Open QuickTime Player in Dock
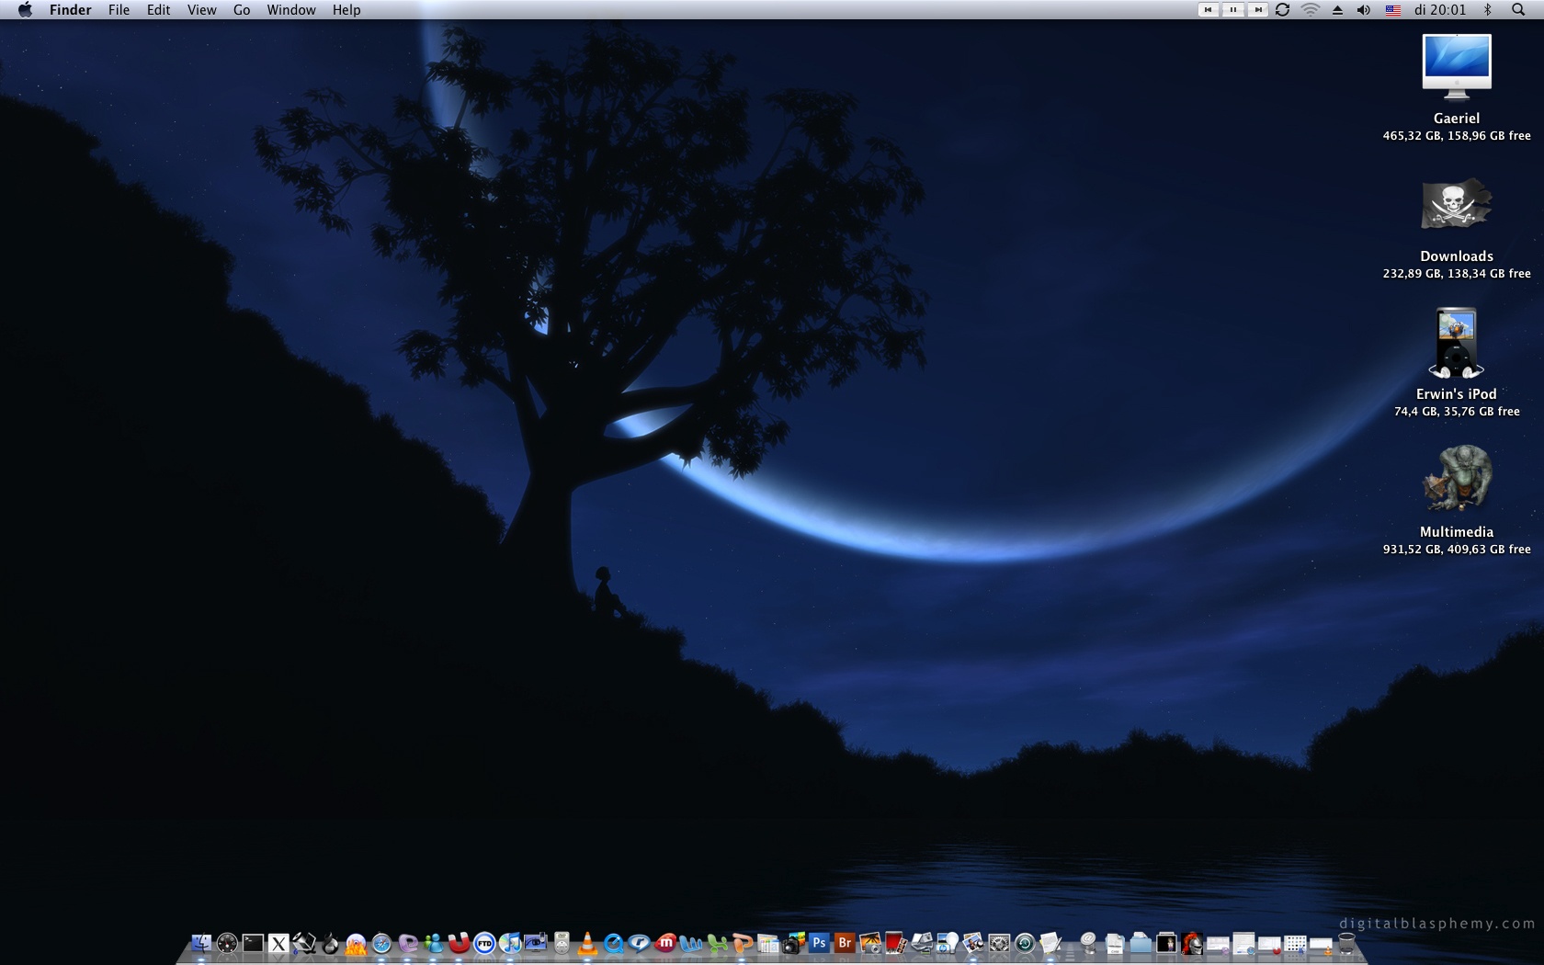The image size is (1544, 965). (613, 943)
